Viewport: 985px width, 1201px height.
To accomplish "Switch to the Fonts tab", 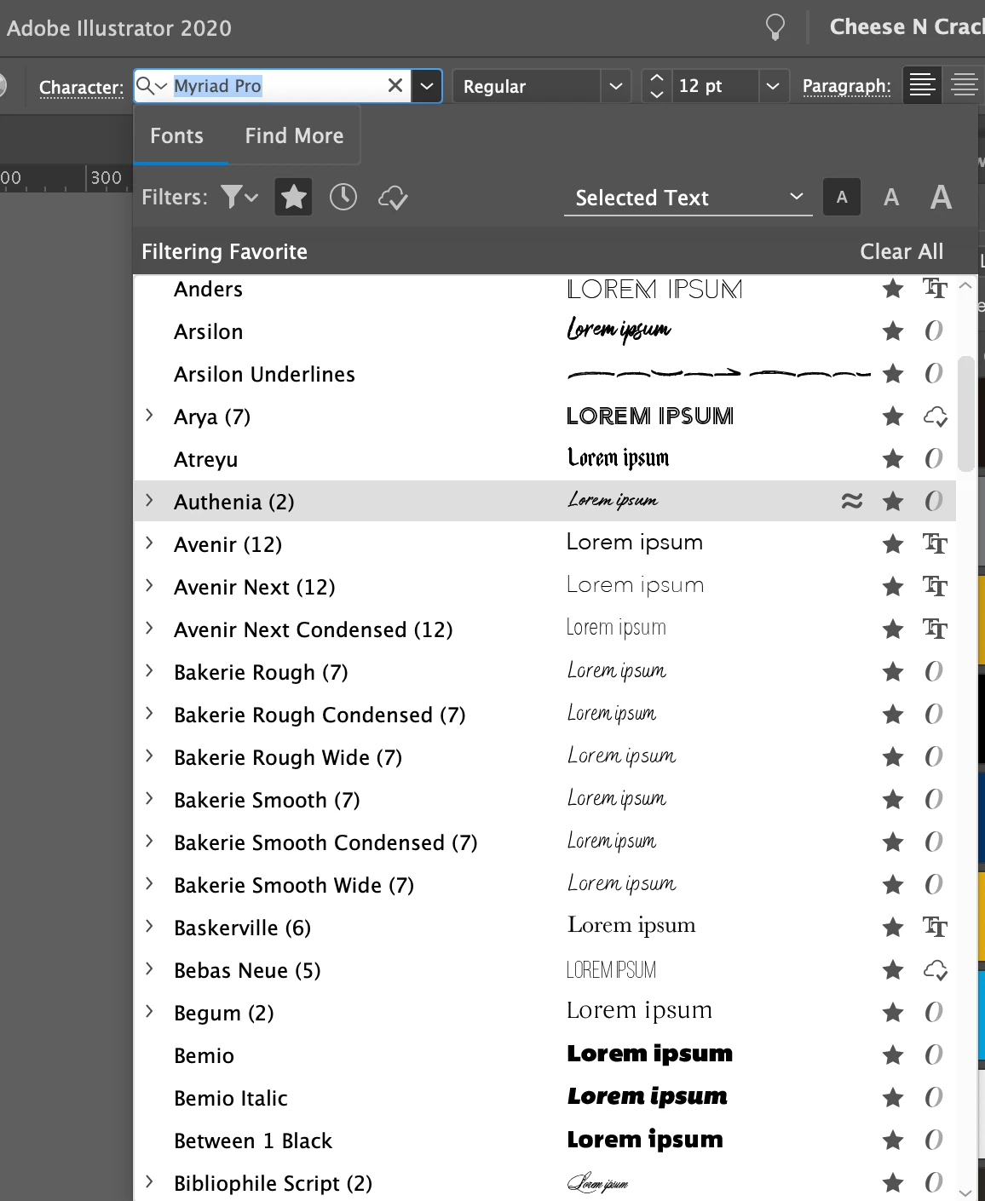I will click(177, 135).
